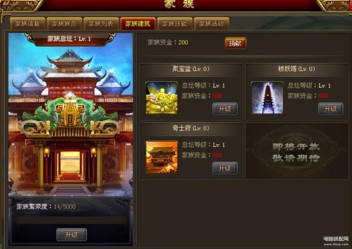Click the 奇士府 mansion icon
Screen dimensions: 352x249
(x=162, y=157)
